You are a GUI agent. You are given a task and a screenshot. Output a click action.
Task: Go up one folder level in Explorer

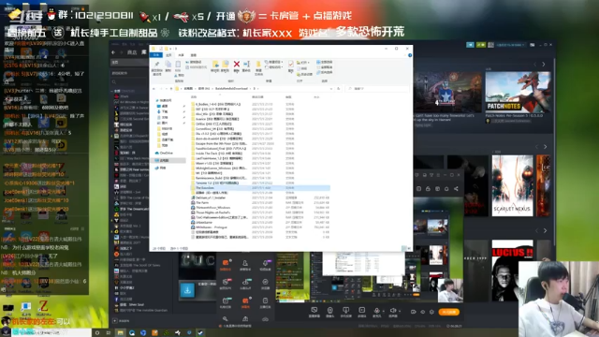[171, 89]
